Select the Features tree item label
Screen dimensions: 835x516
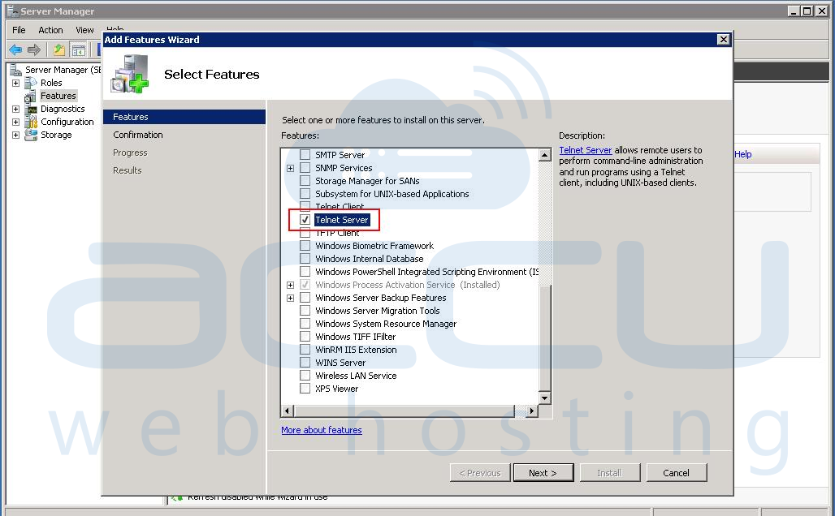point(58,97)
